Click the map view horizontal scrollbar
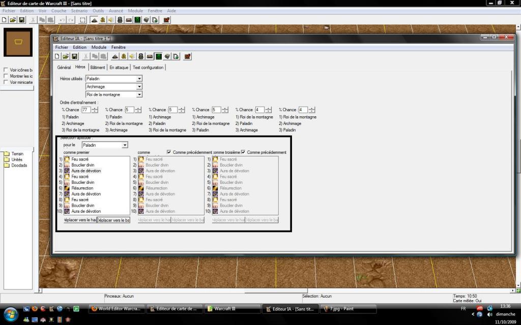This screenshot has width=521, height=325. tap(276, 290)
